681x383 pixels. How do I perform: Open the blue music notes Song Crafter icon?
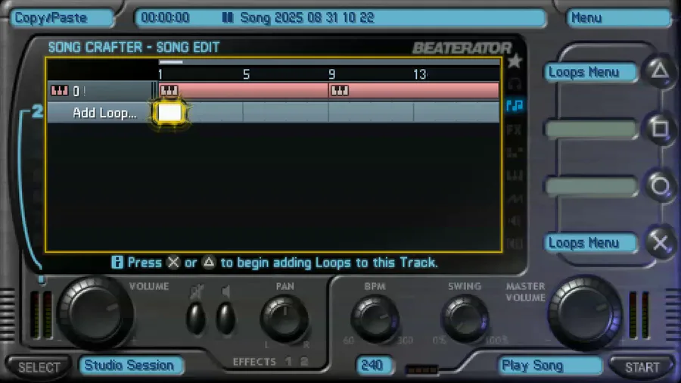point(515,105)
